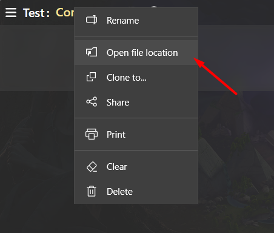Choose Clear from the menu
This screenshot has height=233, width=274.
[136, 167]
